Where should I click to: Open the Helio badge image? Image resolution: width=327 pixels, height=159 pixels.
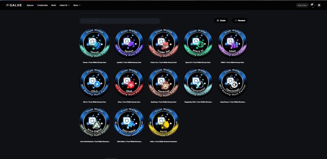[x=163, y=122]
